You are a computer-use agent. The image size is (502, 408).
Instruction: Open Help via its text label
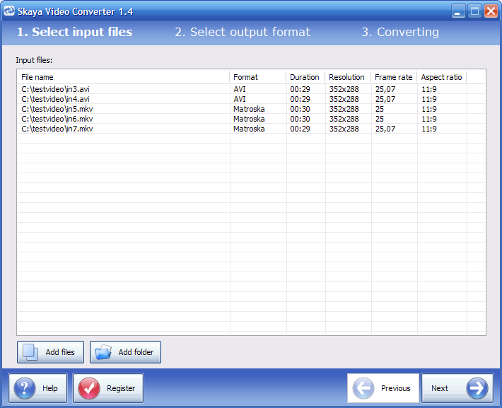click(50, 388)
